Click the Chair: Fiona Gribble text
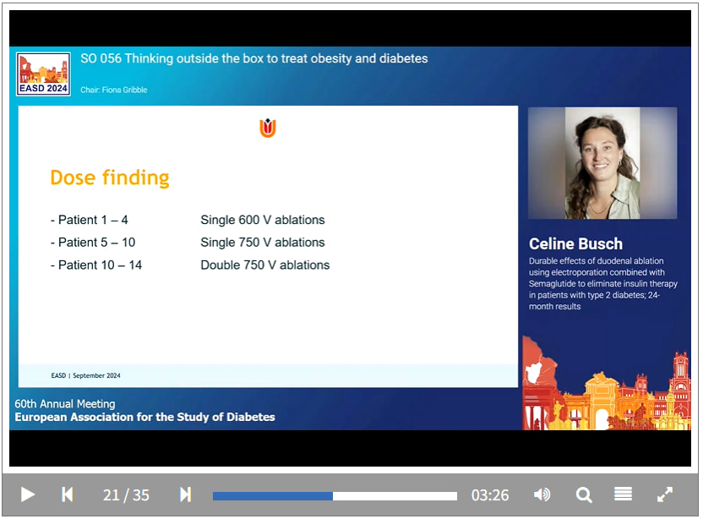 click(114, 90)
